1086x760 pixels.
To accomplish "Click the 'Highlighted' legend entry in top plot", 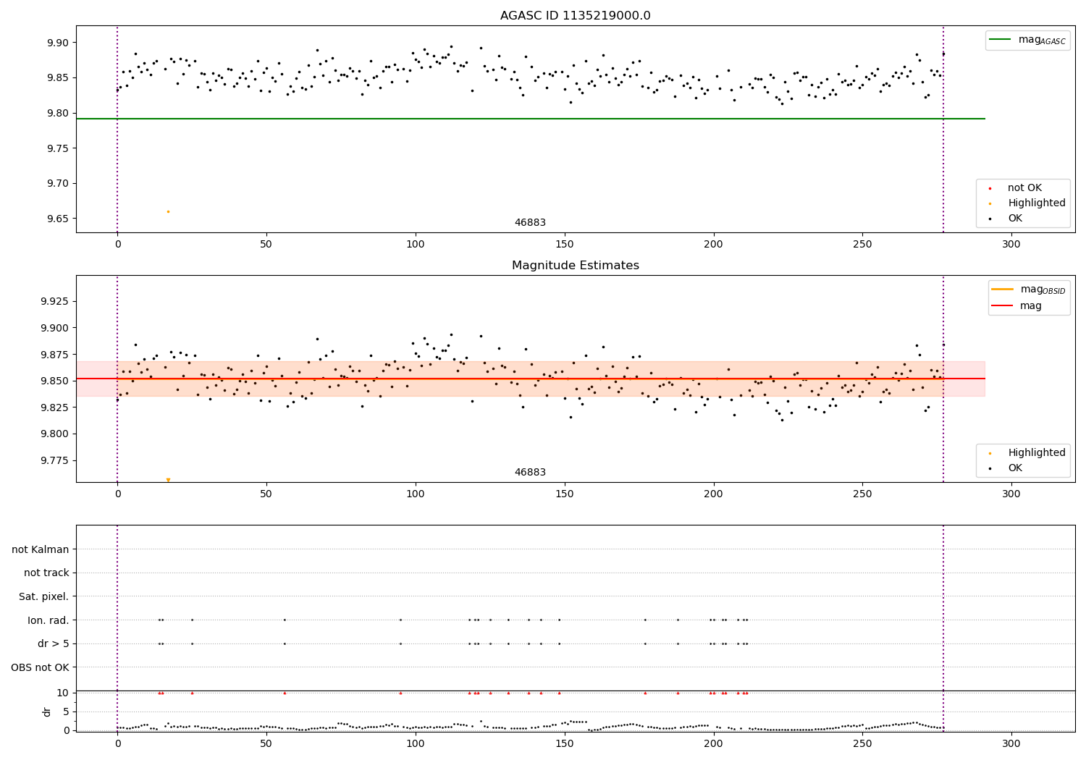I will 1028,203.
